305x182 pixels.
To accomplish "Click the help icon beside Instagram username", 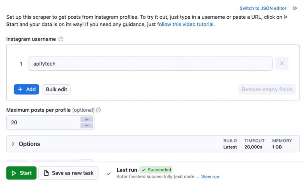I will click(x=61, y=39).
